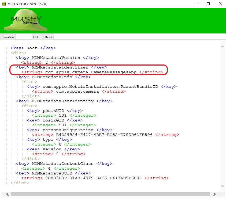Click the MUSHY PList Viewer logo

26,20
